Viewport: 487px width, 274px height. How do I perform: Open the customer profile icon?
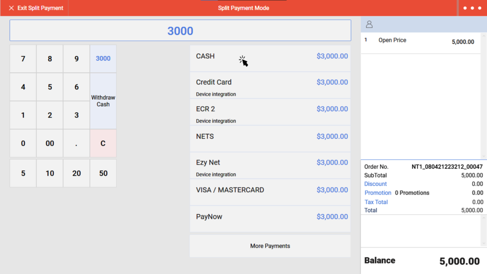(369, 24)
